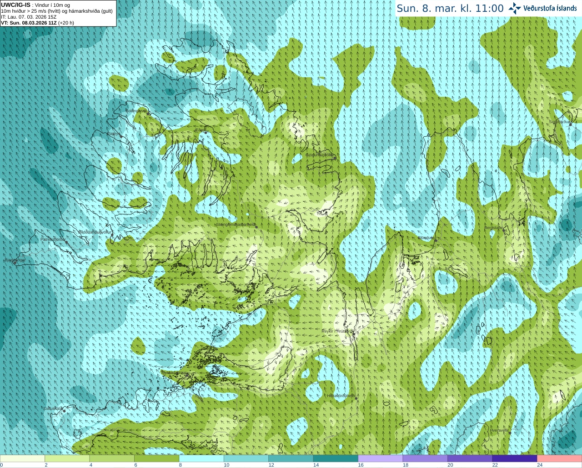Click the 6–8 m/s olive green legend swatch
Image resolution: width=582 pixels, height=468 pixels.
[156, 458]
